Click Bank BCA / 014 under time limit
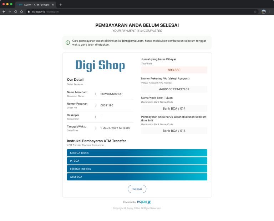Screen dimensions: 274x221 [x=174, y=131]
